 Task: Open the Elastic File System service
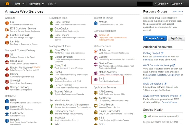[21, 68]
